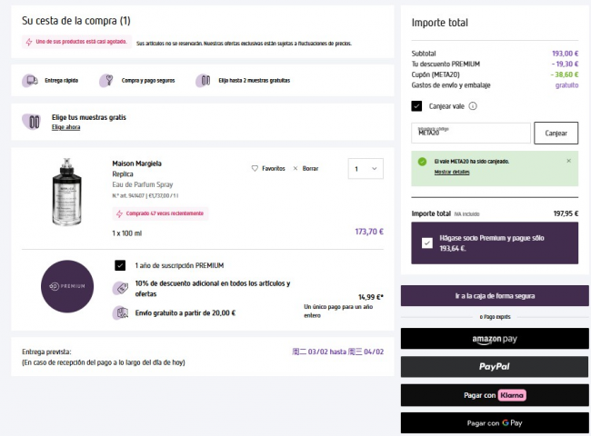The height and width of the screenshot is (436, 591).
Task: Click the info icon beside Canjear vale
Action: pyautogui.click(x=473, y=106)
